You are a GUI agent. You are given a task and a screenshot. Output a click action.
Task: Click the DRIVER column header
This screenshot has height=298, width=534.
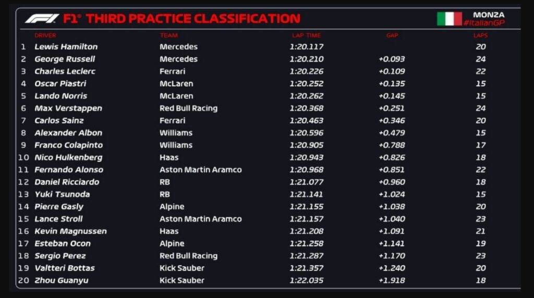tap(45, 35)
